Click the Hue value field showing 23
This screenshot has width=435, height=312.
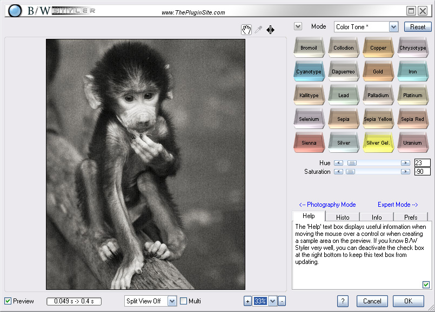pyautogui.click(x=422, y=163)
